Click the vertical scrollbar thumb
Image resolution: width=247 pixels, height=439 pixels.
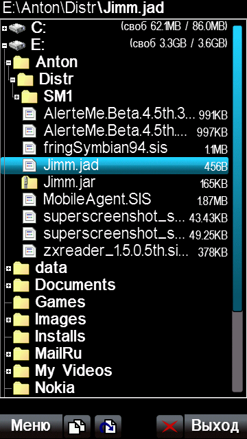click(237, 169)
